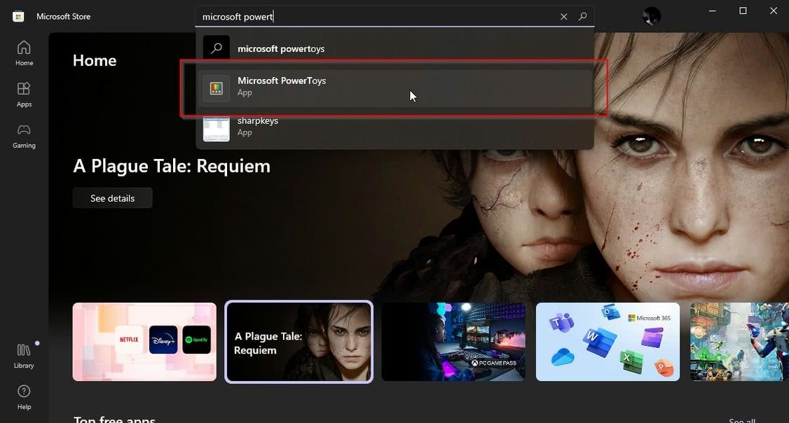789x423 pixels.
Task: Select A Plague Tale: Requiem thumbnail
Action: coord(299,342)
